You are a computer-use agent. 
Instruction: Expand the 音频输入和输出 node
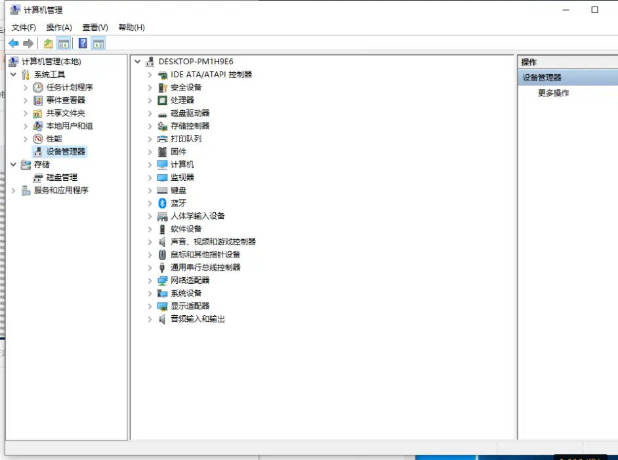(150, 319)
